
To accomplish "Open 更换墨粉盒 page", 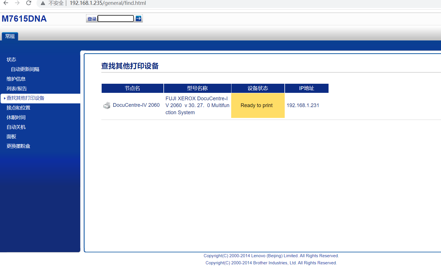I will point(18,146).
